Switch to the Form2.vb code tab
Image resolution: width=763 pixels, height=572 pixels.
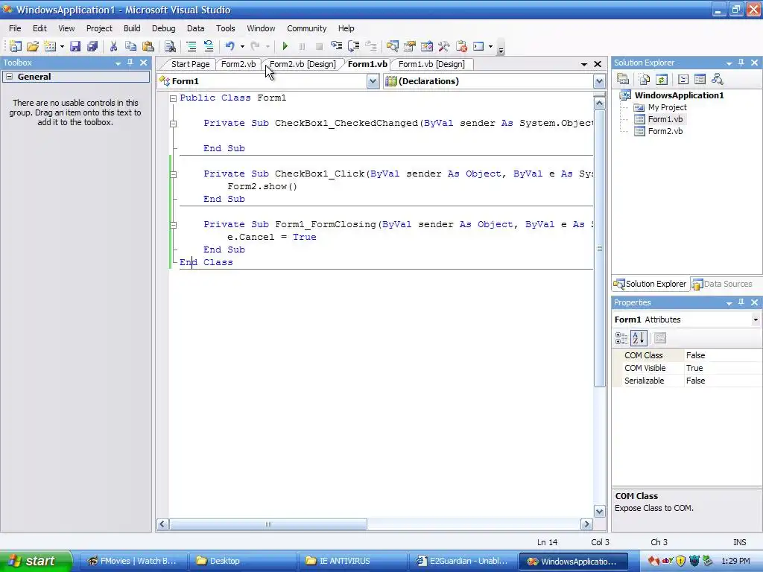[238, 64]
